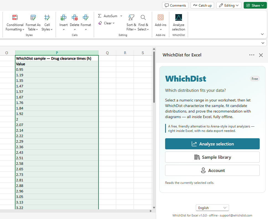Click the Format As Table icon
This screenshot has width=268, height=219.
pyautogui.click(x=33, y=17)
